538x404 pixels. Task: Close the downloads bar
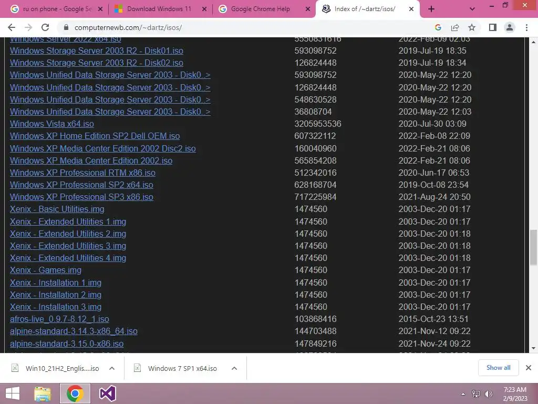[529, 368]
